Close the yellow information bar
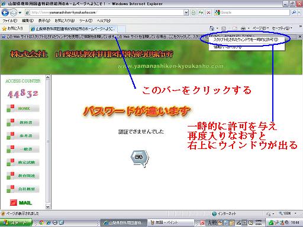 click(300, 37)
